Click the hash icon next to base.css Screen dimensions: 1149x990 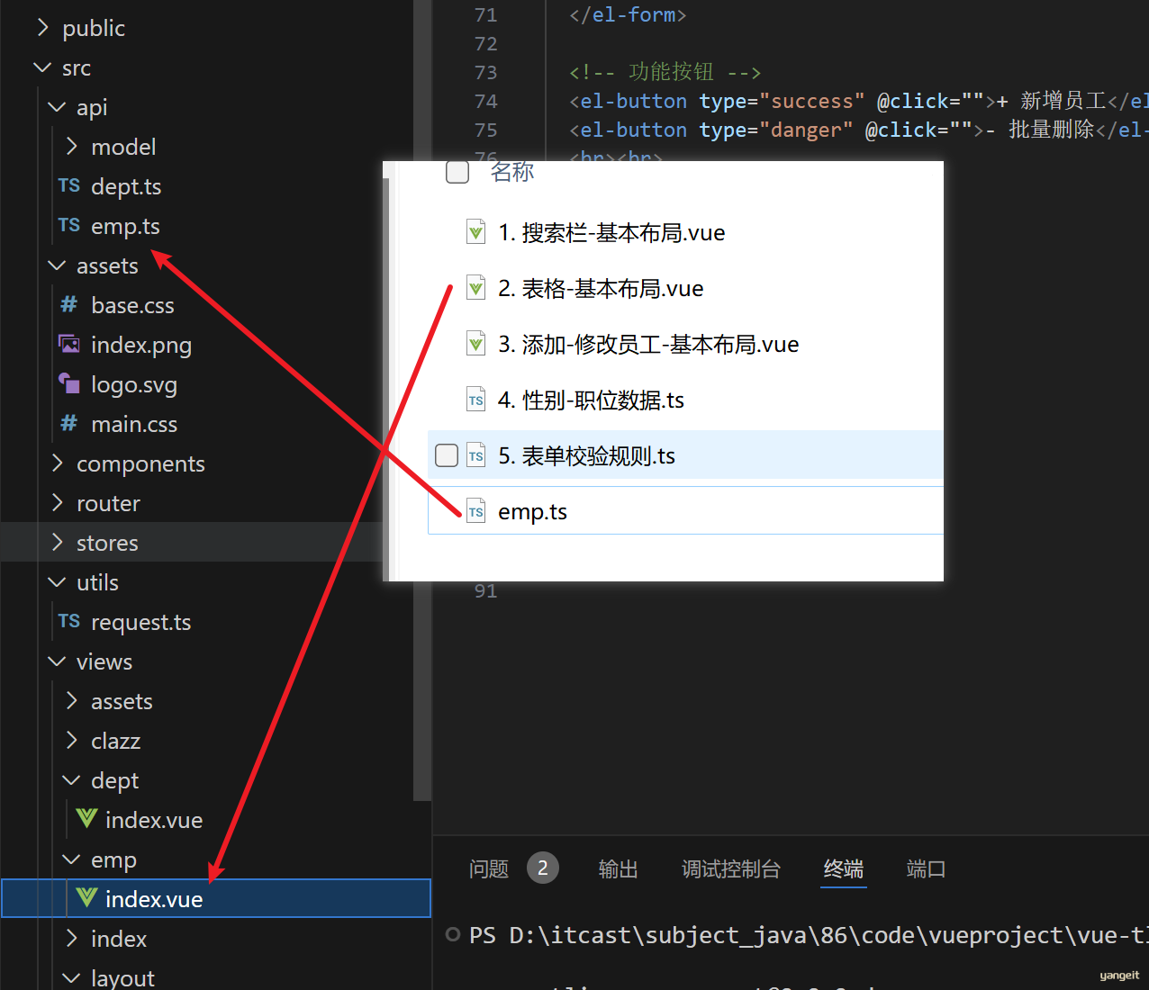click(69, 304)
